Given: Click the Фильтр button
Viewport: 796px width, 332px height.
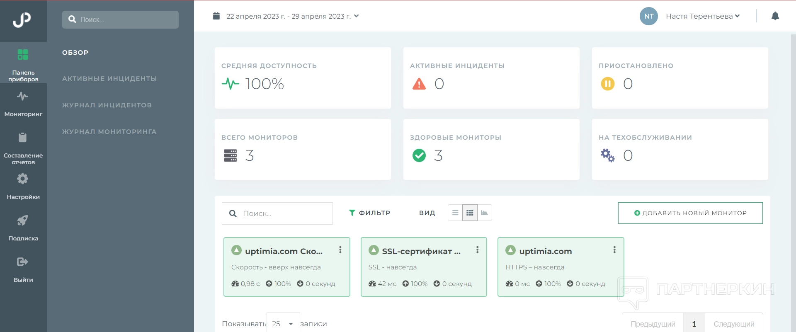Looking at the screenshot, I should [369, 213].
